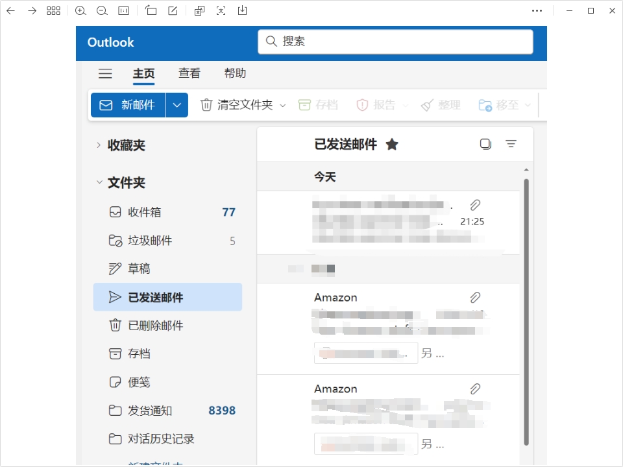The height and width of the screenshot is (467, 623).
Task: Edit the image with the pencil icon
Action: 173,11
